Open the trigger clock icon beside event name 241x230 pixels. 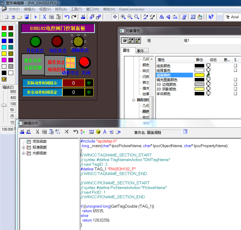pyautogui.click(x=185, y=132)
